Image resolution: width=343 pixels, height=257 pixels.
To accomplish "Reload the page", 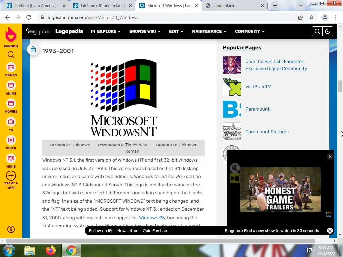I will [29, 17].
